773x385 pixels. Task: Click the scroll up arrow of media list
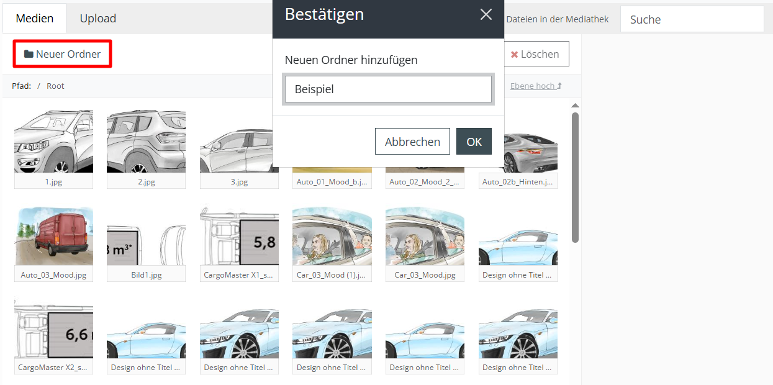575,106
